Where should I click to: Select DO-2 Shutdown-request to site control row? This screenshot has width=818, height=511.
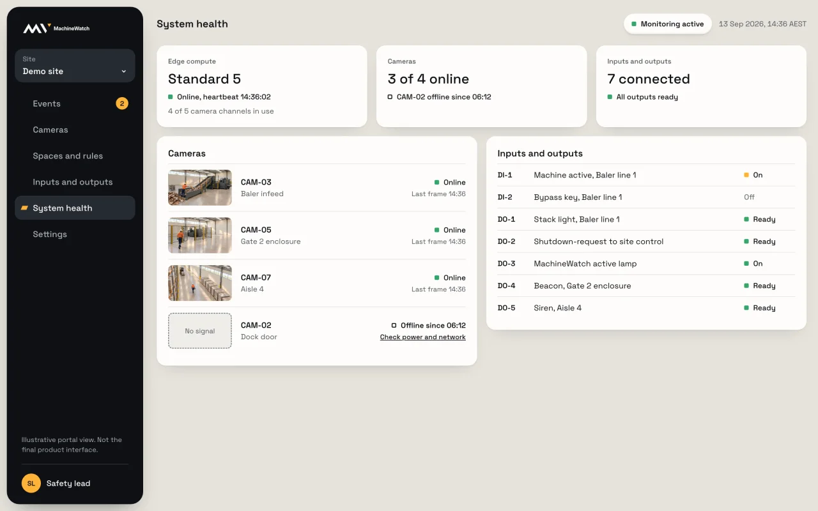coord(646,241)
